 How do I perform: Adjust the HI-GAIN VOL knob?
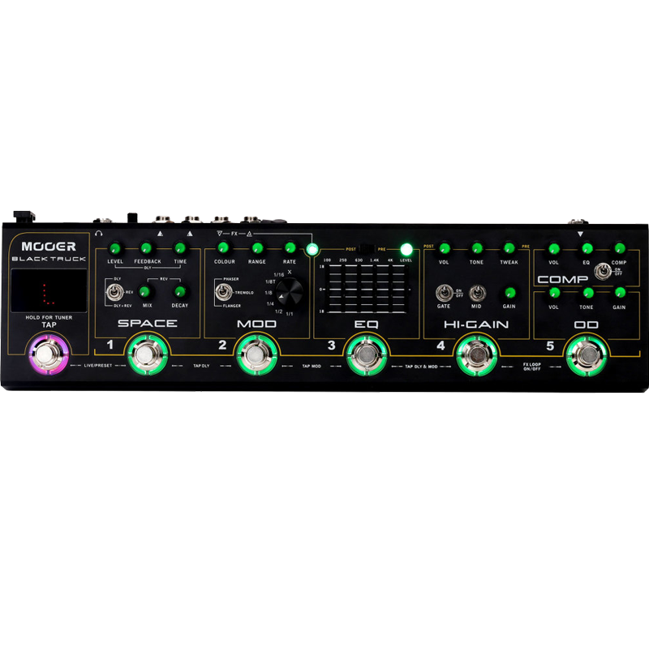click(444, 248)
